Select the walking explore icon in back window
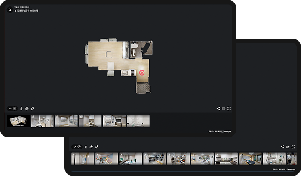The height and width of the screenshot is (176, 301). click(x=85, y=147)
